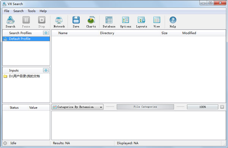Screen dimensions: 228x148
Task: Open the Help toolbar icon
Action: tap(173, 22)
